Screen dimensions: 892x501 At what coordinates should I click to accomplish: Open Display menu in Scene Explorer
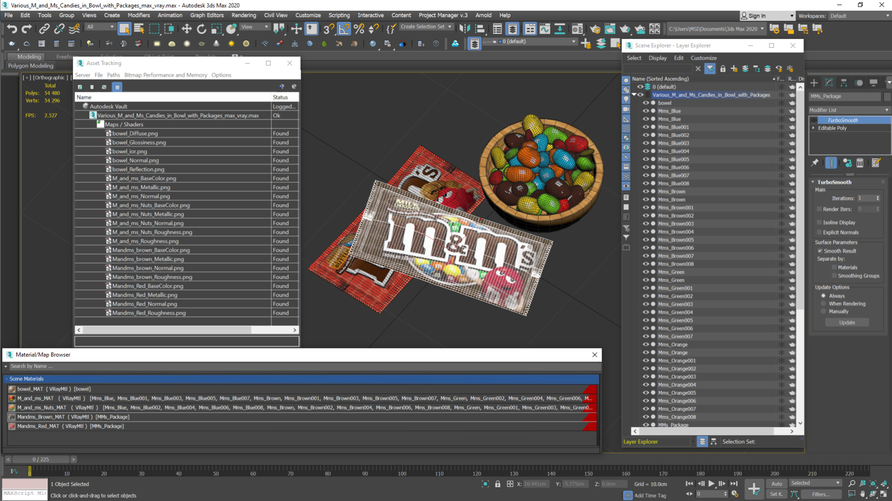657,58
